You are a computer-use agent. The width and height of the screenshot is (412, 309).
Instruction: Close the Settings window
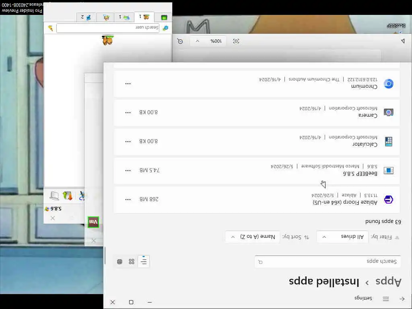(113, 302)
